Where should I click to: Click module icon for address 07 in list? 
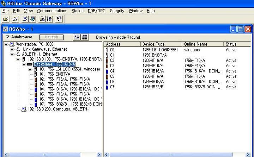pyautogui.click(x=107, y=87)
